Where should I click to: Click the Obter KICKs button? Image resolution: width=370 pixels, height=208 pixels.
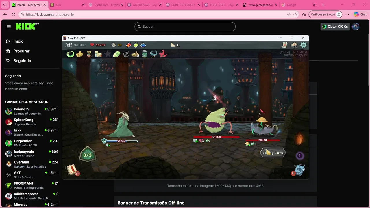click(335, 27)
